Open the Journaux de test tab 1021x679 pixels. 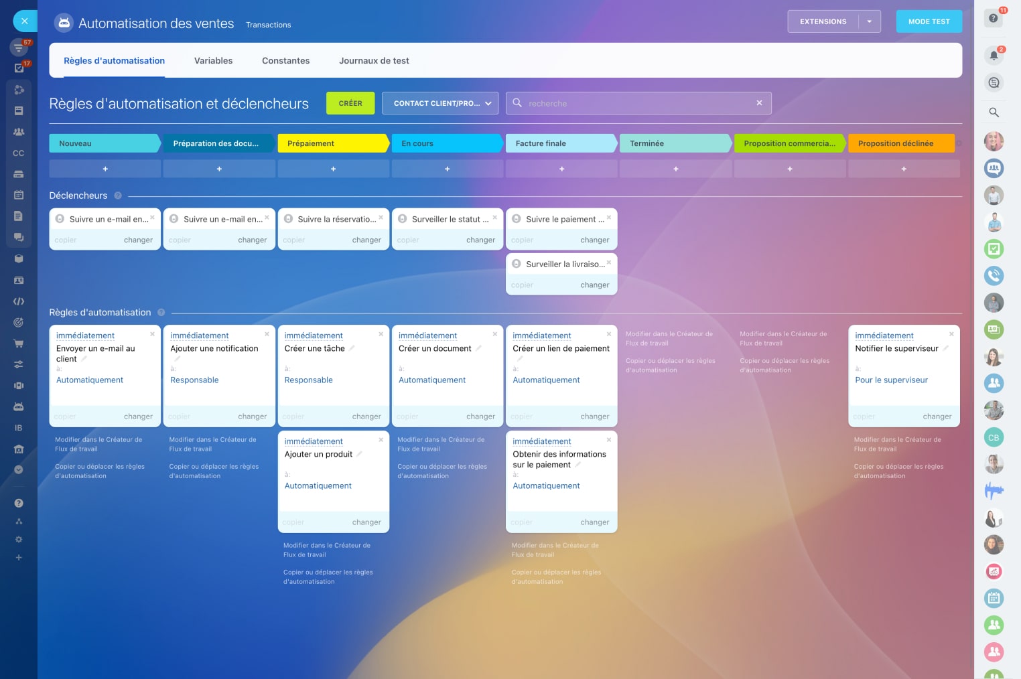point(374,60)
